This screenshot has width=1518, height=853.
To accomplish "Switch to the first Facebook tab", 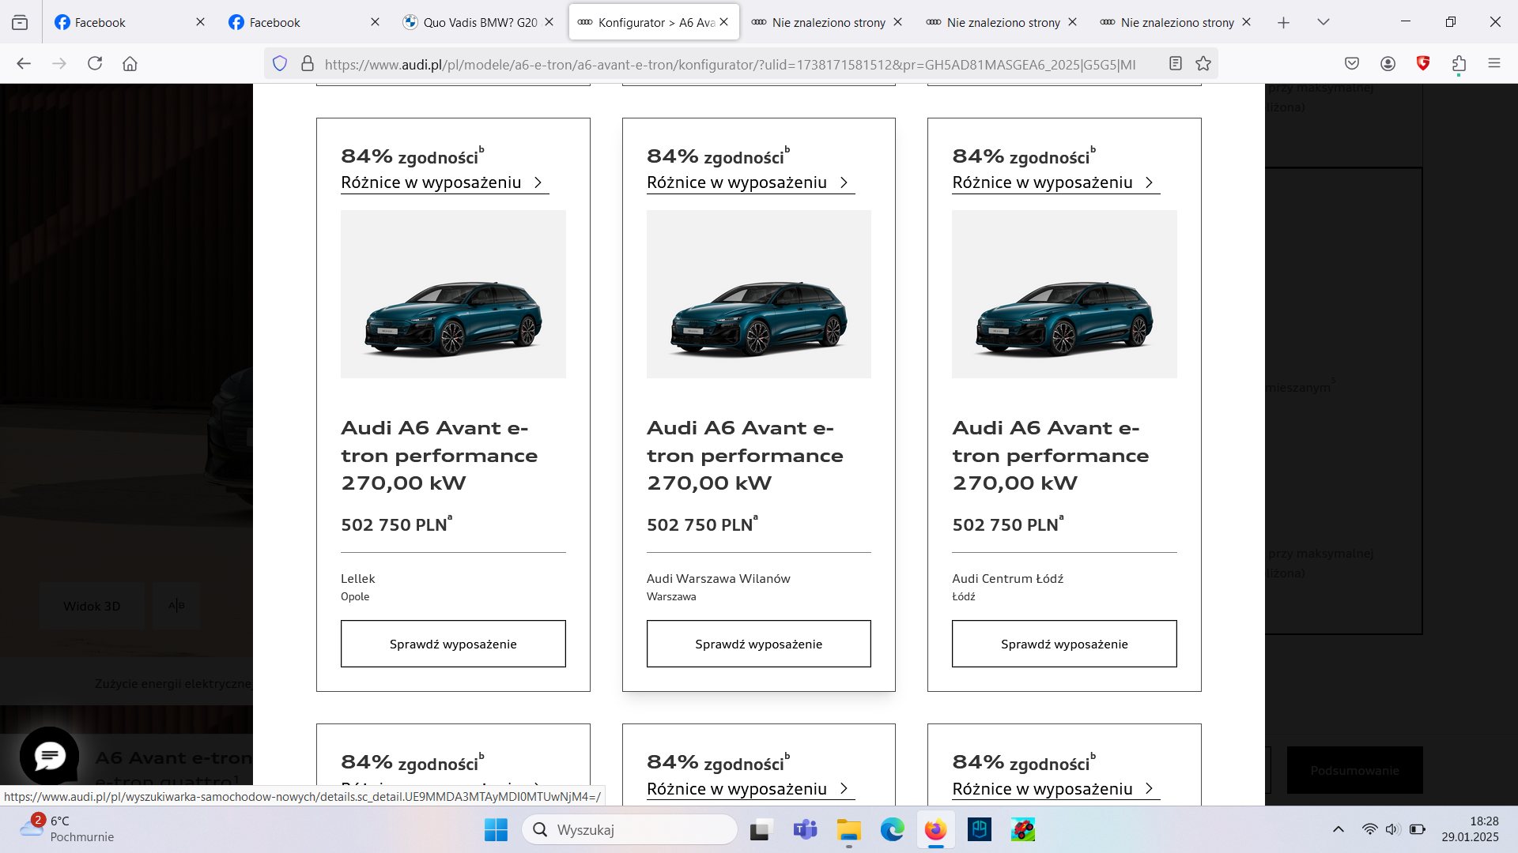I will (x=129, y=22).
